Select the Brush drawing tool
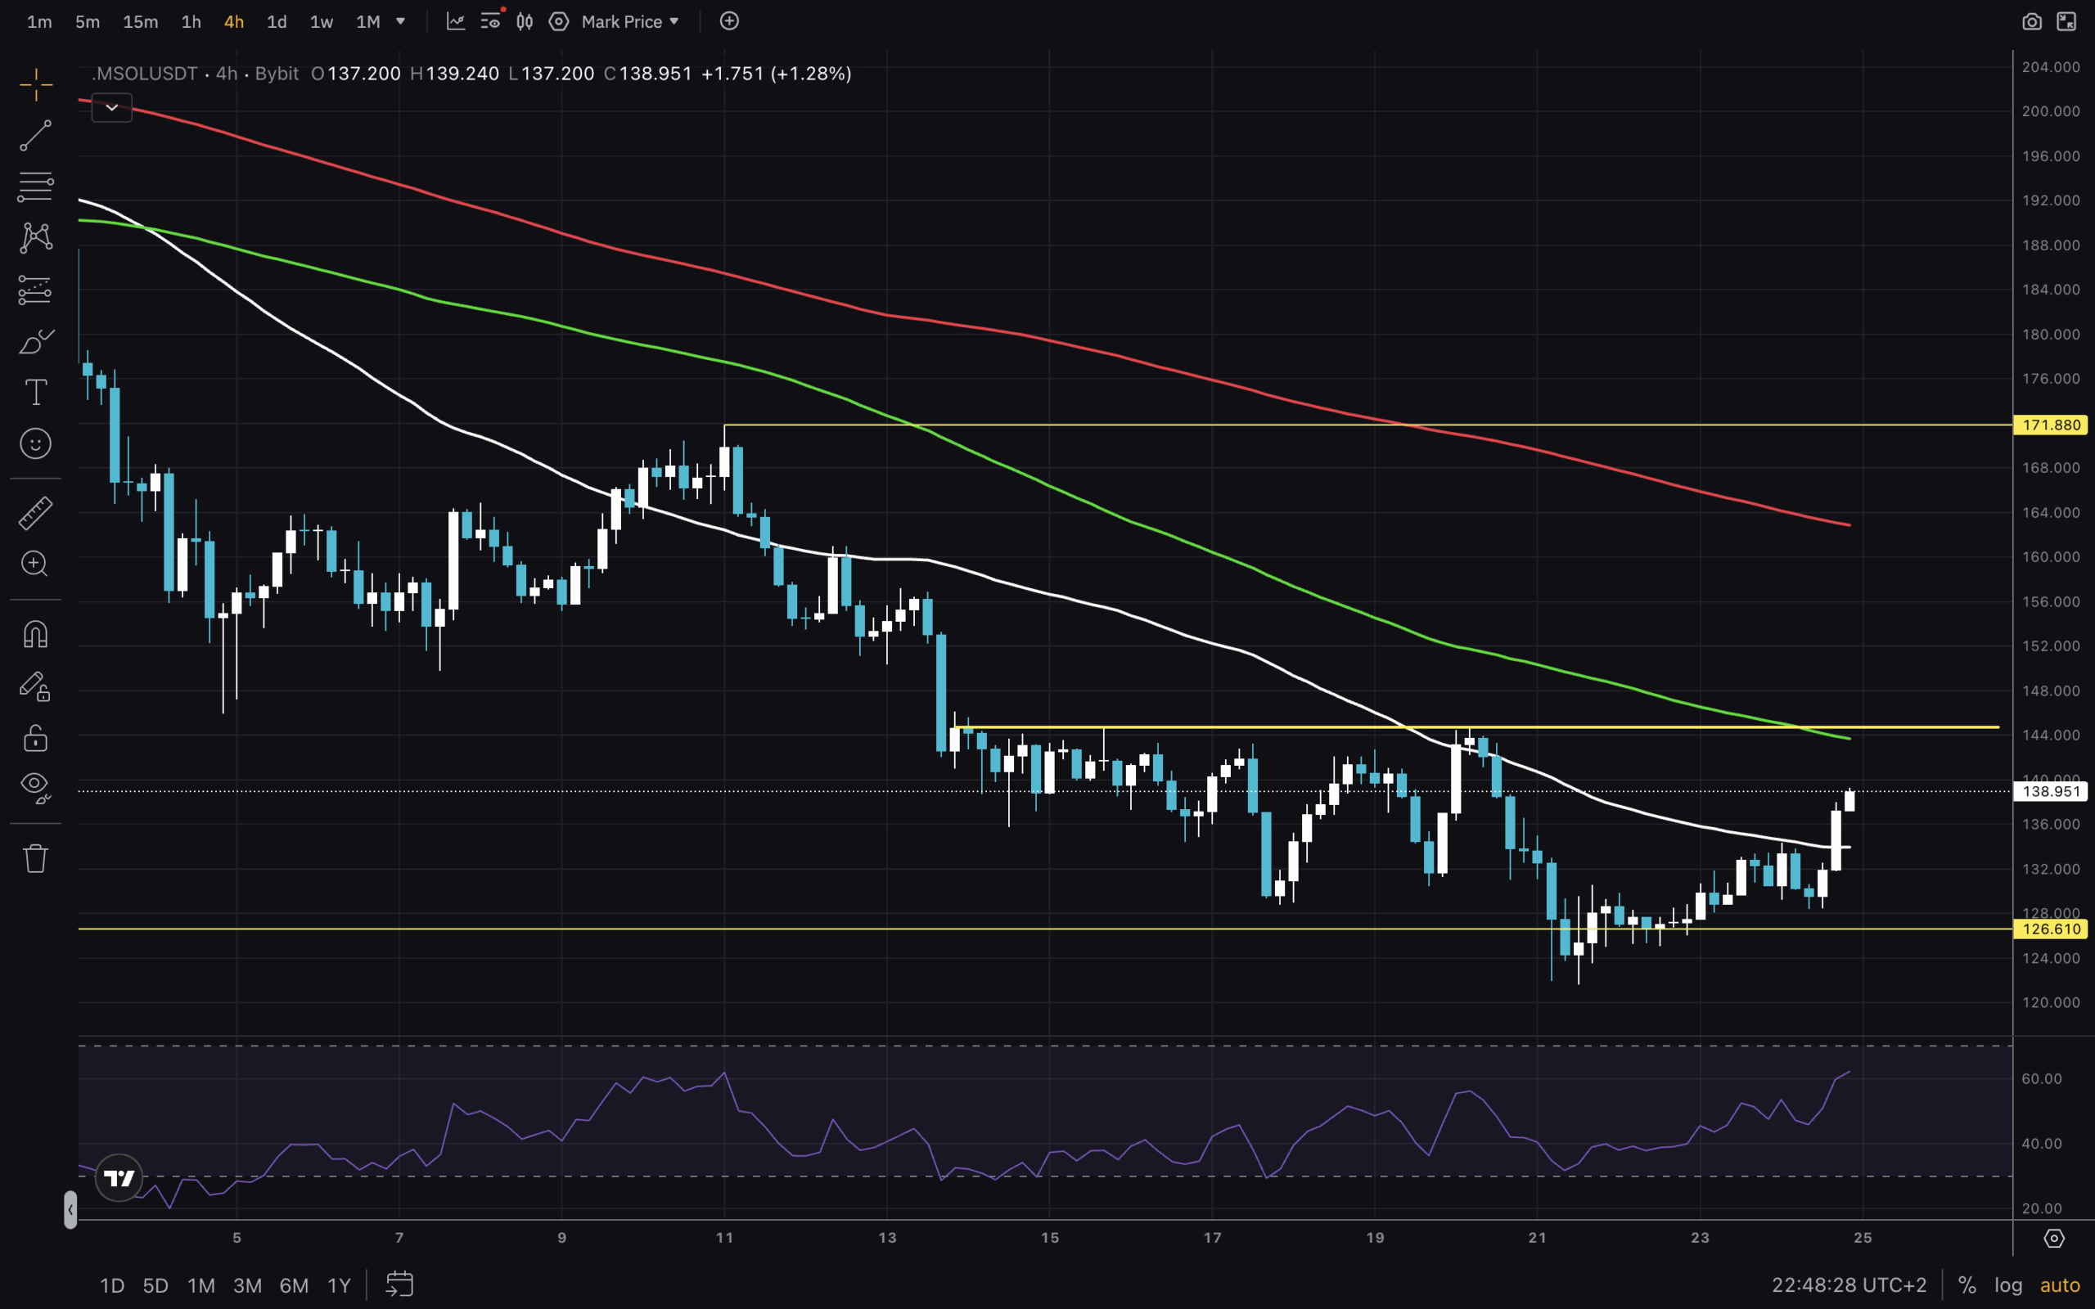The image size is (2095, 1309). 35,342
